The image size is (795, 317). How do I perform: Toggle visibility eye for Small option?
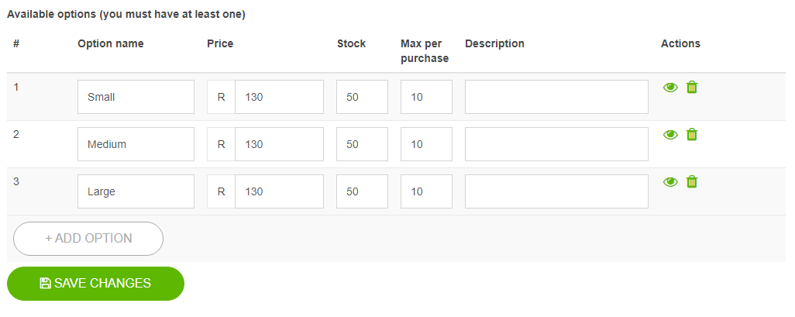670,88
